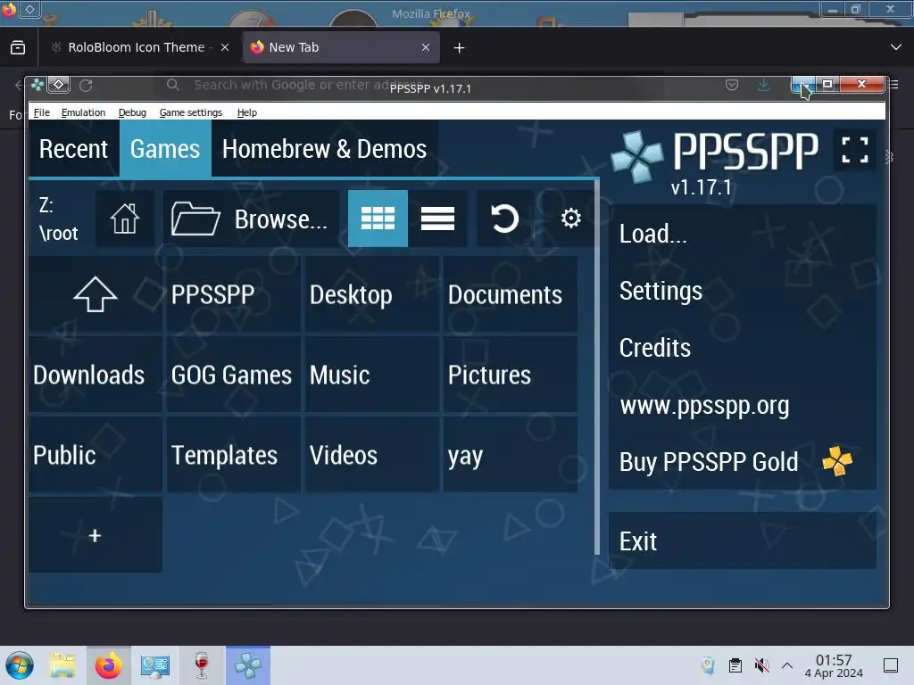914x685 pixels.
Task: Open the start menu on taskbar
Action: tap(20, 665)
